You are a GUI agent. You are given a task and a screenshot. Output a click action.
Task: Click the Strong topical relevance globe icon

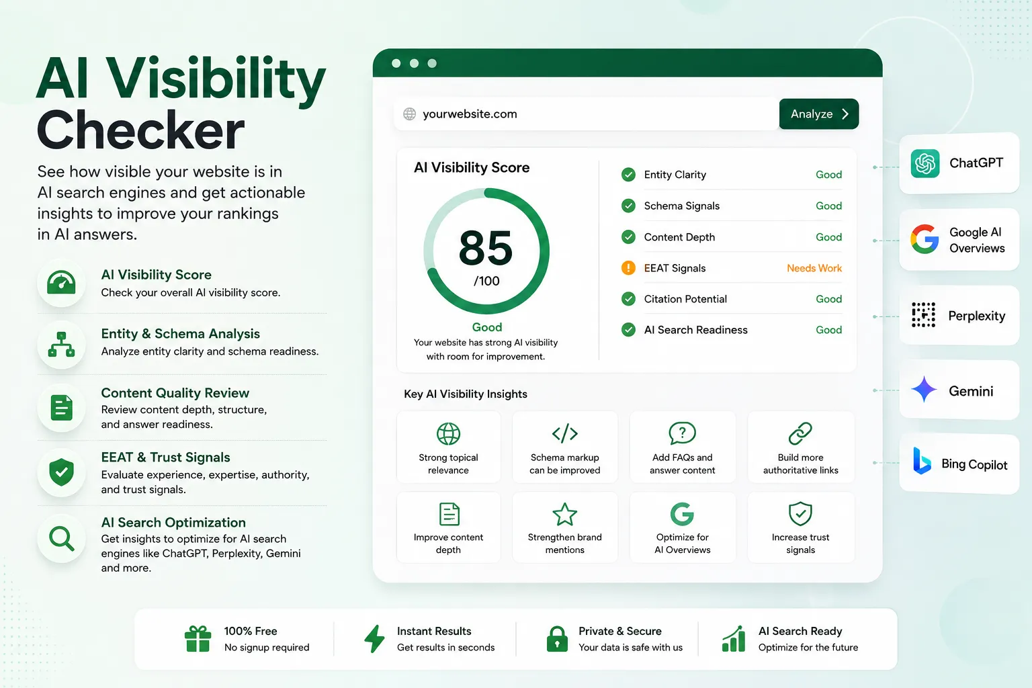point(448,434)
